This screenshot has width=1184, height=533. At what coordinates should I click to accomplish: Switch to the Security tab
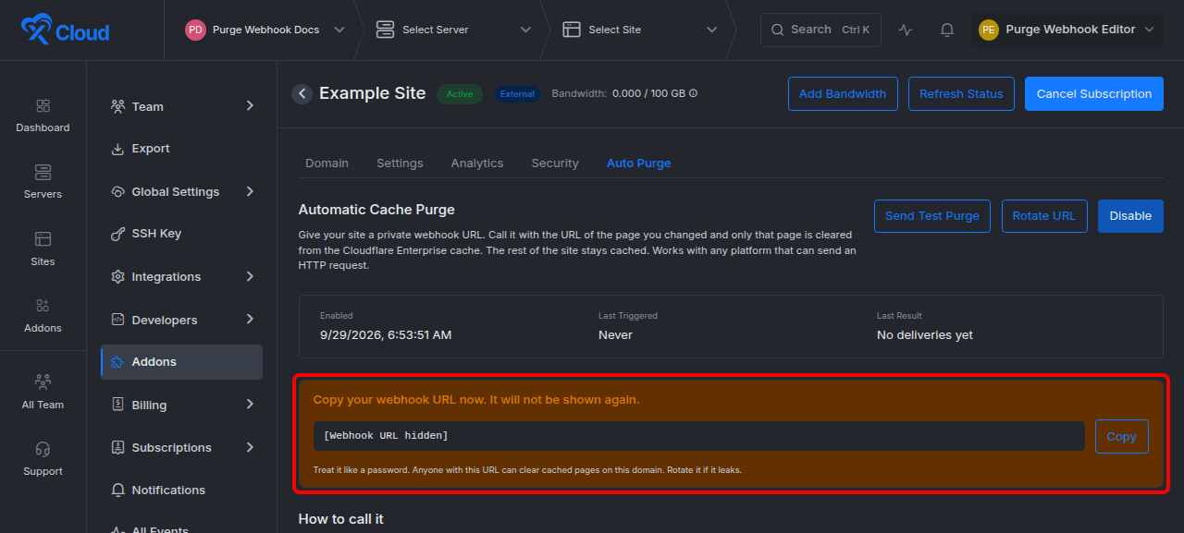(x=555, y=164)
